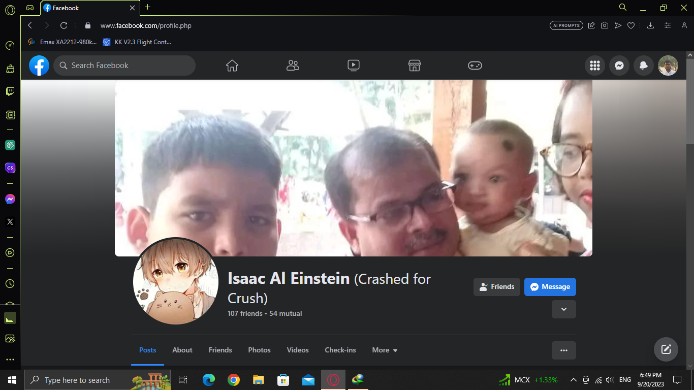Open the browser Downloads icon
This screenshot has height=390, width=694.
650,25
